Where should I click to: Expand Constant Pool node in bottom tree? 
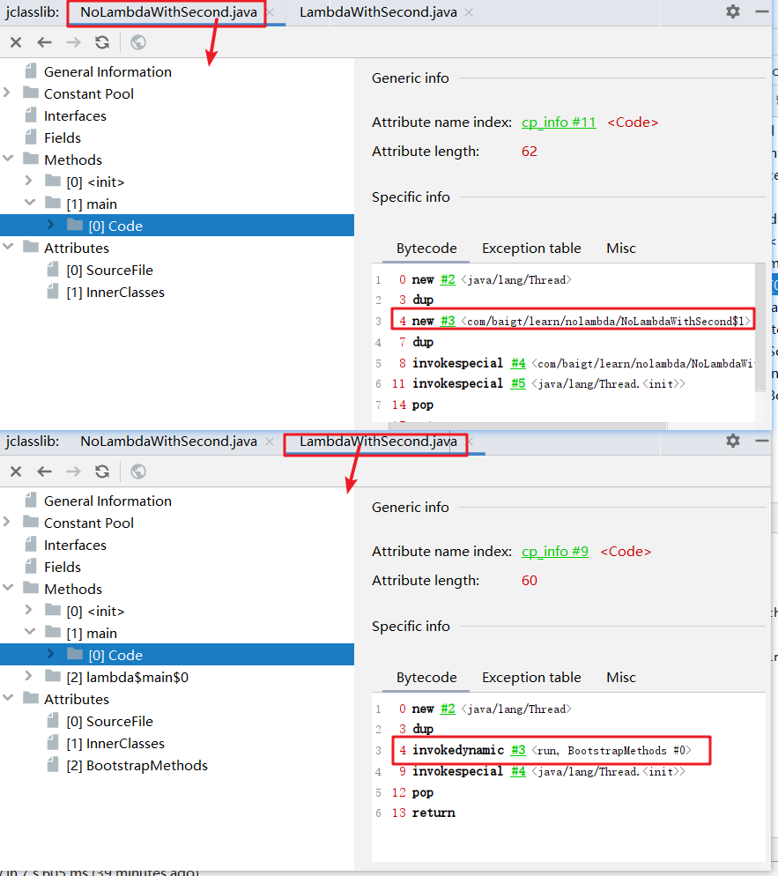(7, 521)
